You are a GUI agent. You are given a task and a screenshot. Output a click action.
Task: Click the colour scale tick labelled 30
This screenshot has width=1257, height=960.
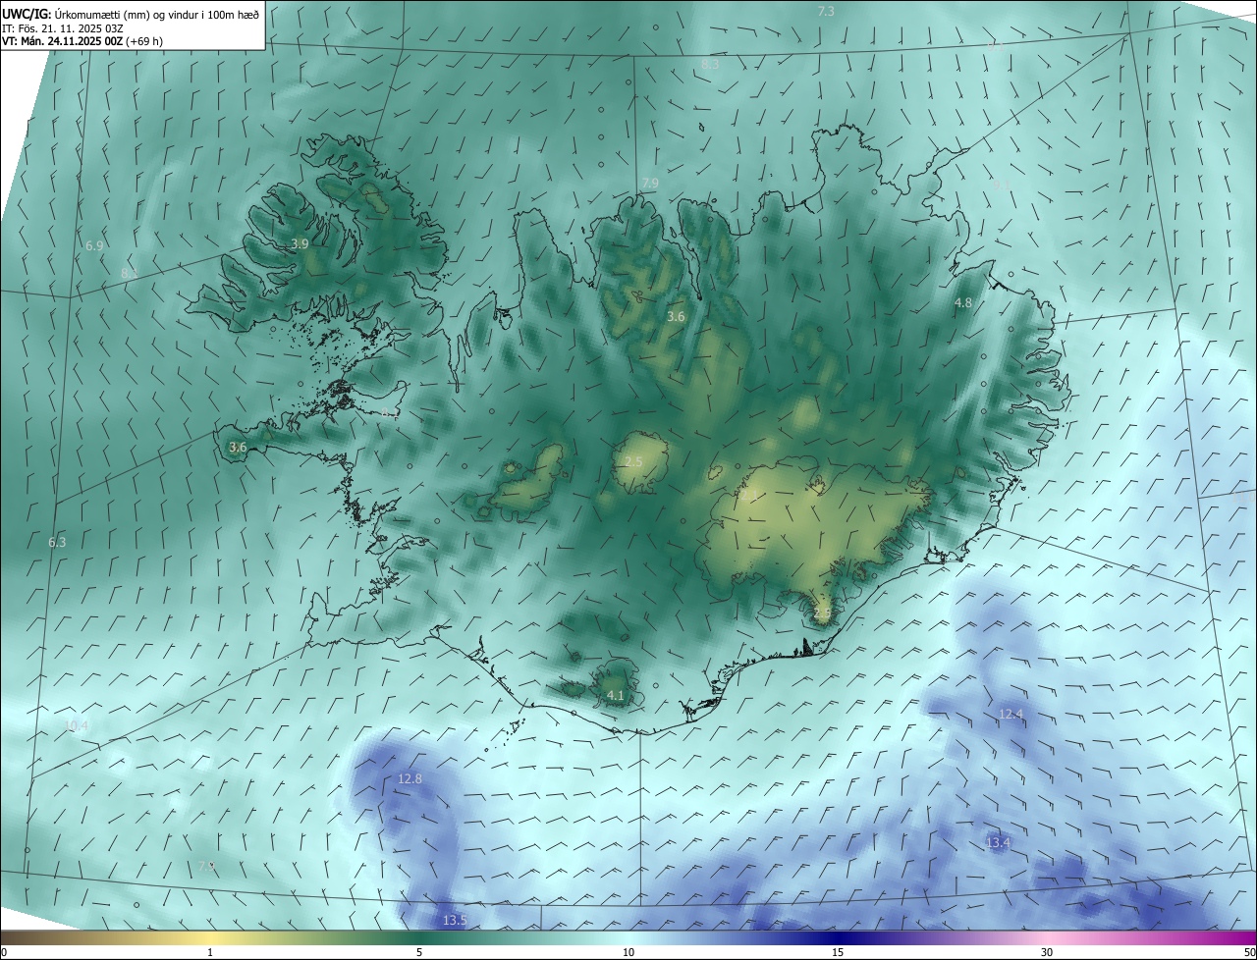tap(1047, 952)
